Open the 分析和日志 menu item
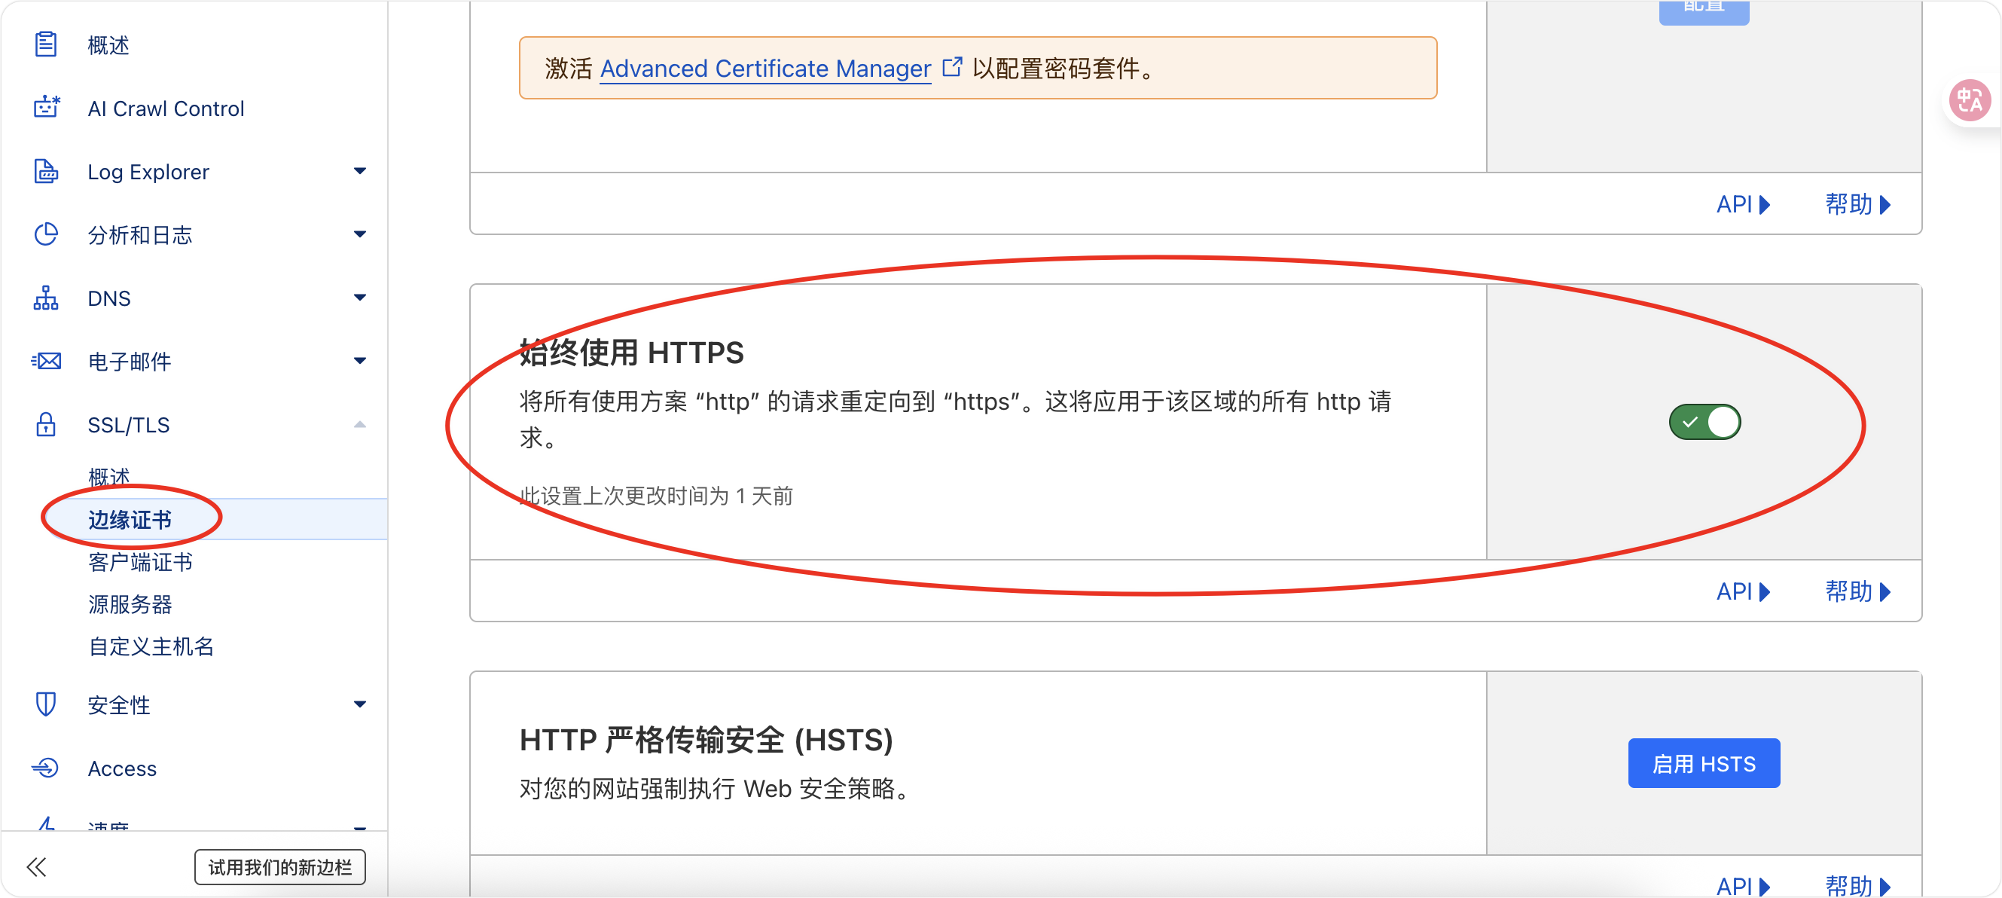Image resolution: width=2002 pixels, height=898 pixels. click(x=140, y=235)
